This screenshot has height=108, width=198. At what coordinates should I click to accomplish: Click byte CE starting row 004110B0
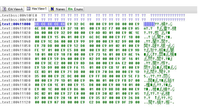pos(37,72)
